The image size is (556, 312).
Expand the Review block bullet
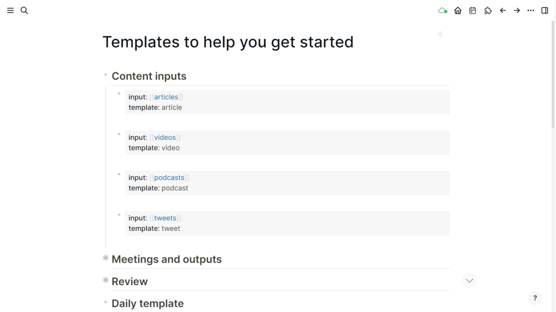pos(106,280)
